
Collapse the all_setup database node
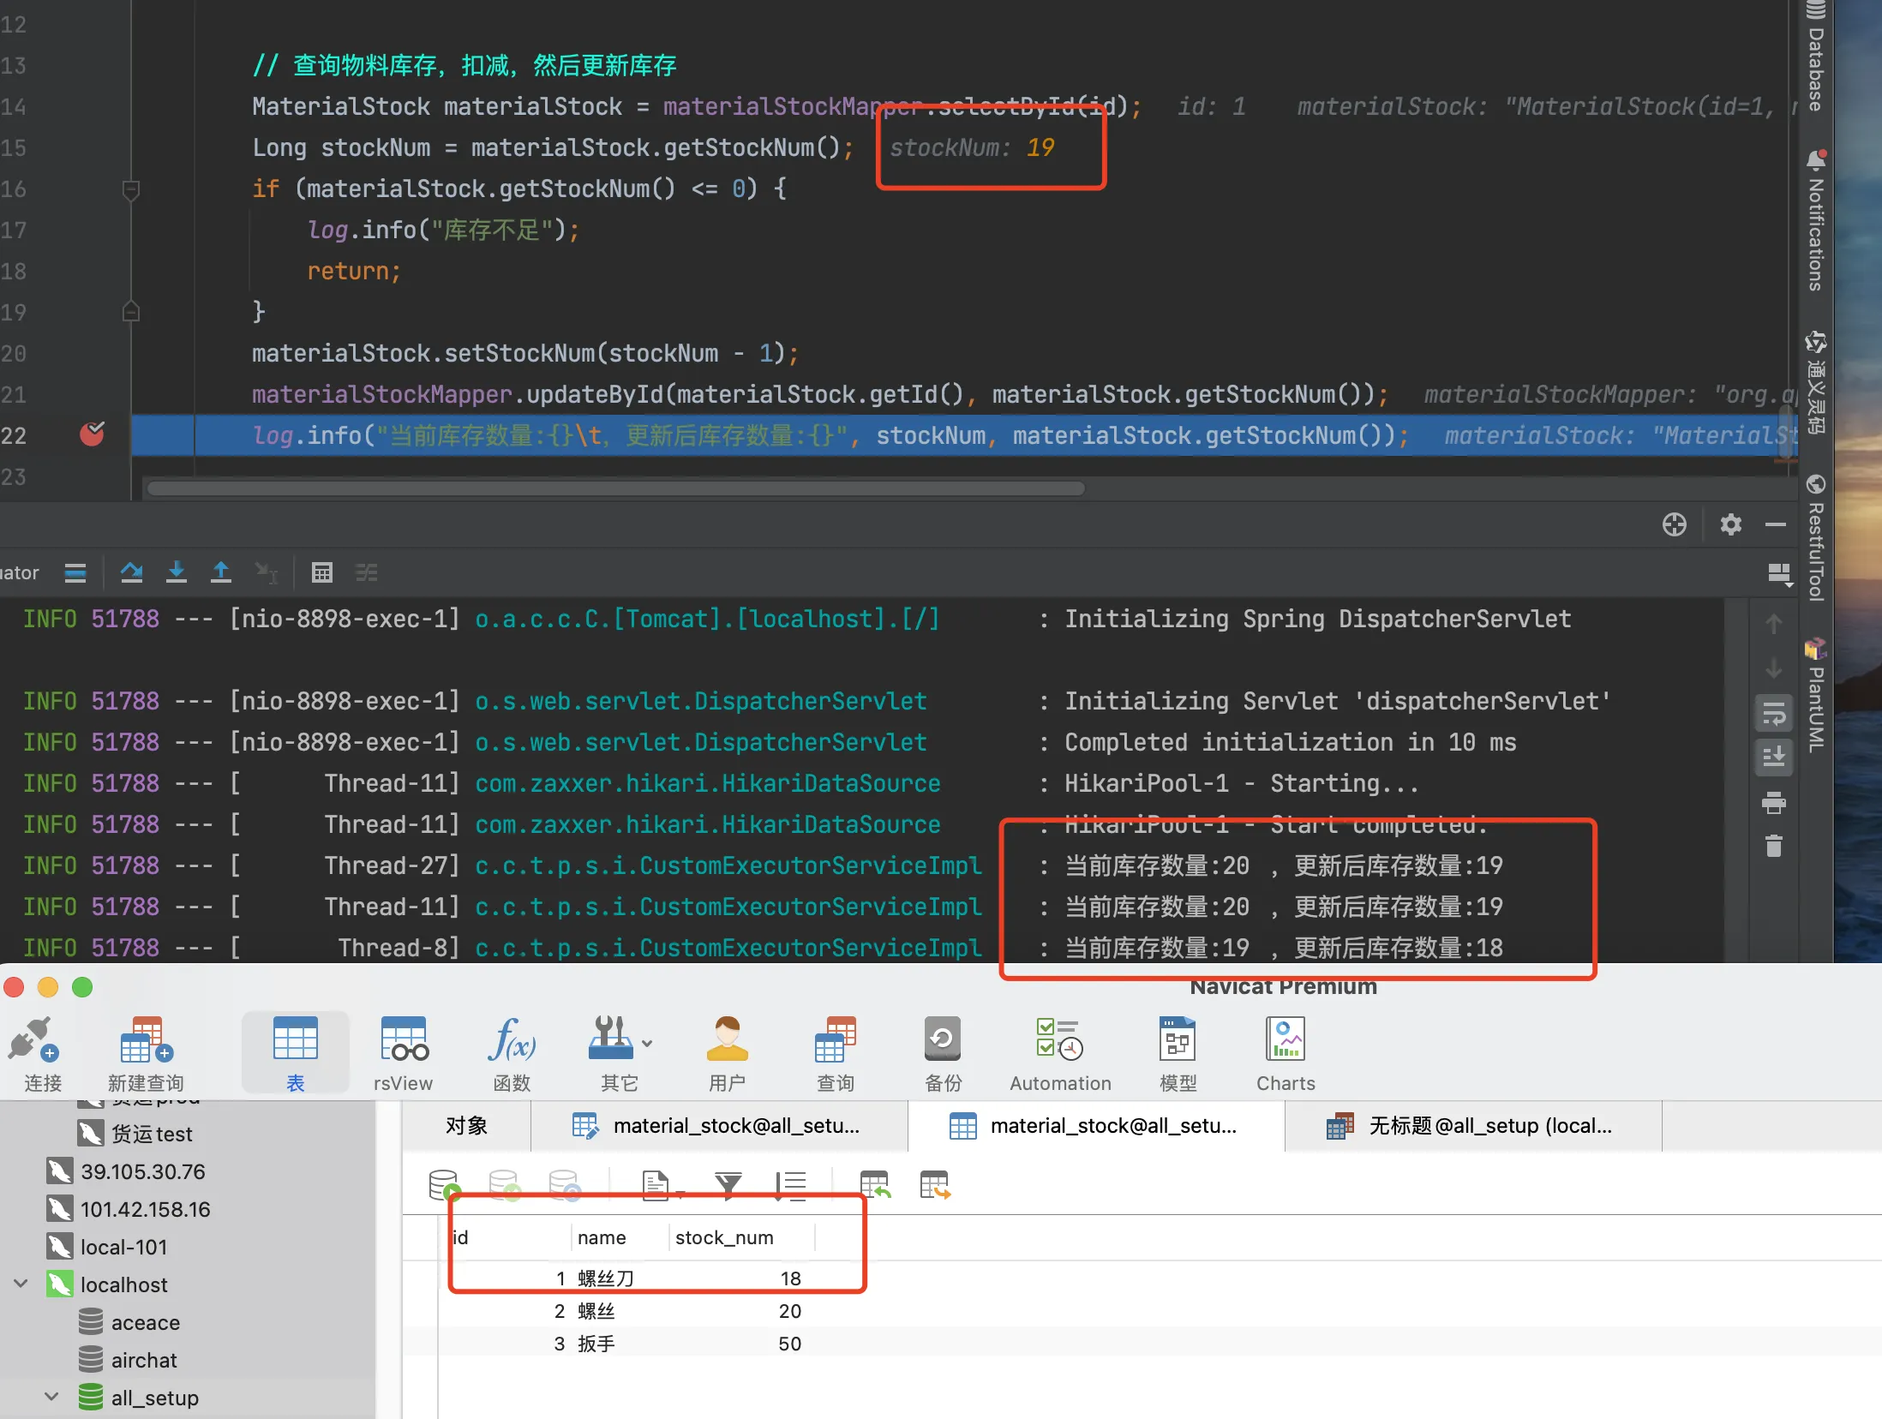tap(51, 1397)
